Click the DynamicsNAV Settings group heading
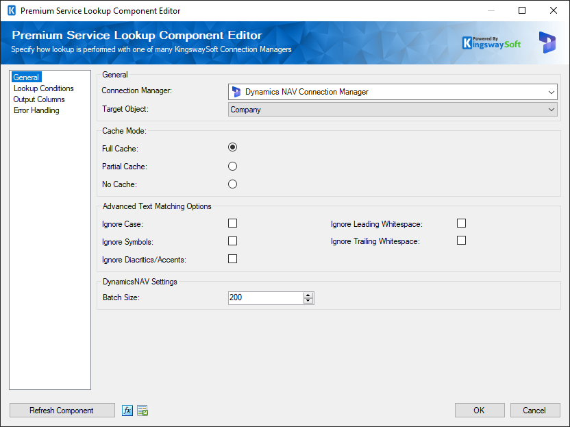570x427 pixels. [x=140, y=282]
